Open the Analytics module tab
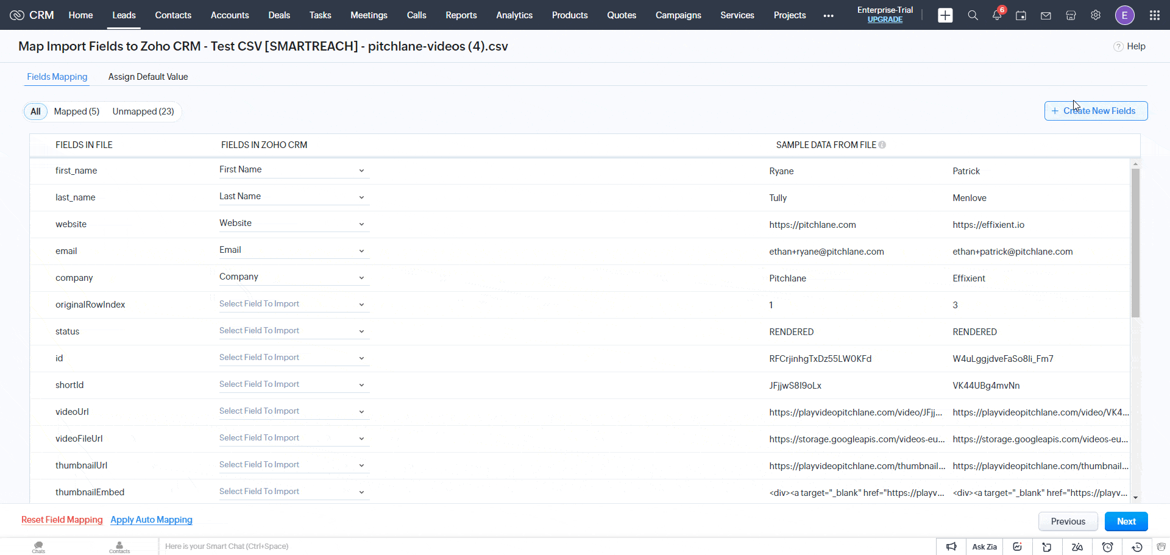 [x=514, y=15]
